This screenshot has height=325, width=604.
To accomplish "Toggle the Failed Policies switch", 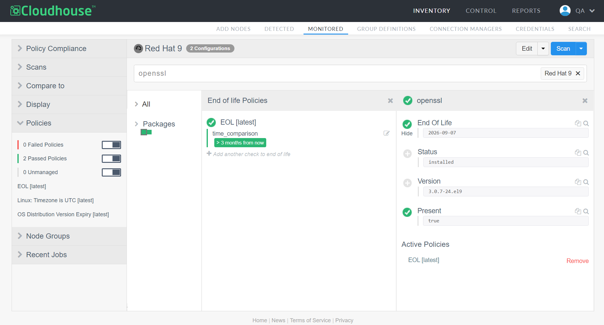I will tap(111, 145).
